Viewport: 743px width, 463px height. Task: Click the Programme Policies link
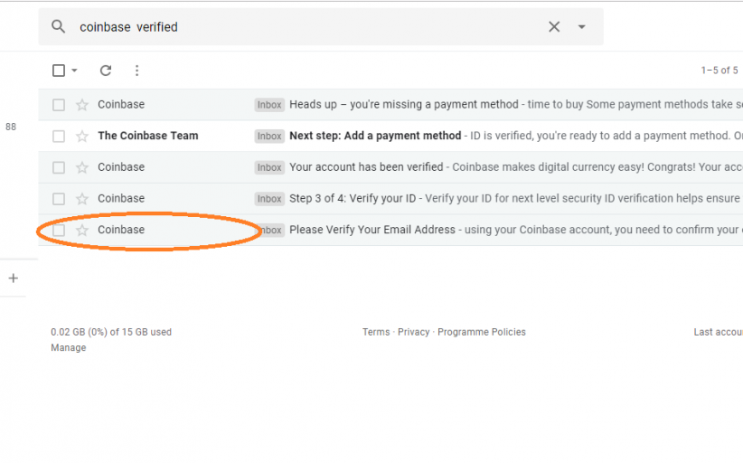click(x=481, y=332)
